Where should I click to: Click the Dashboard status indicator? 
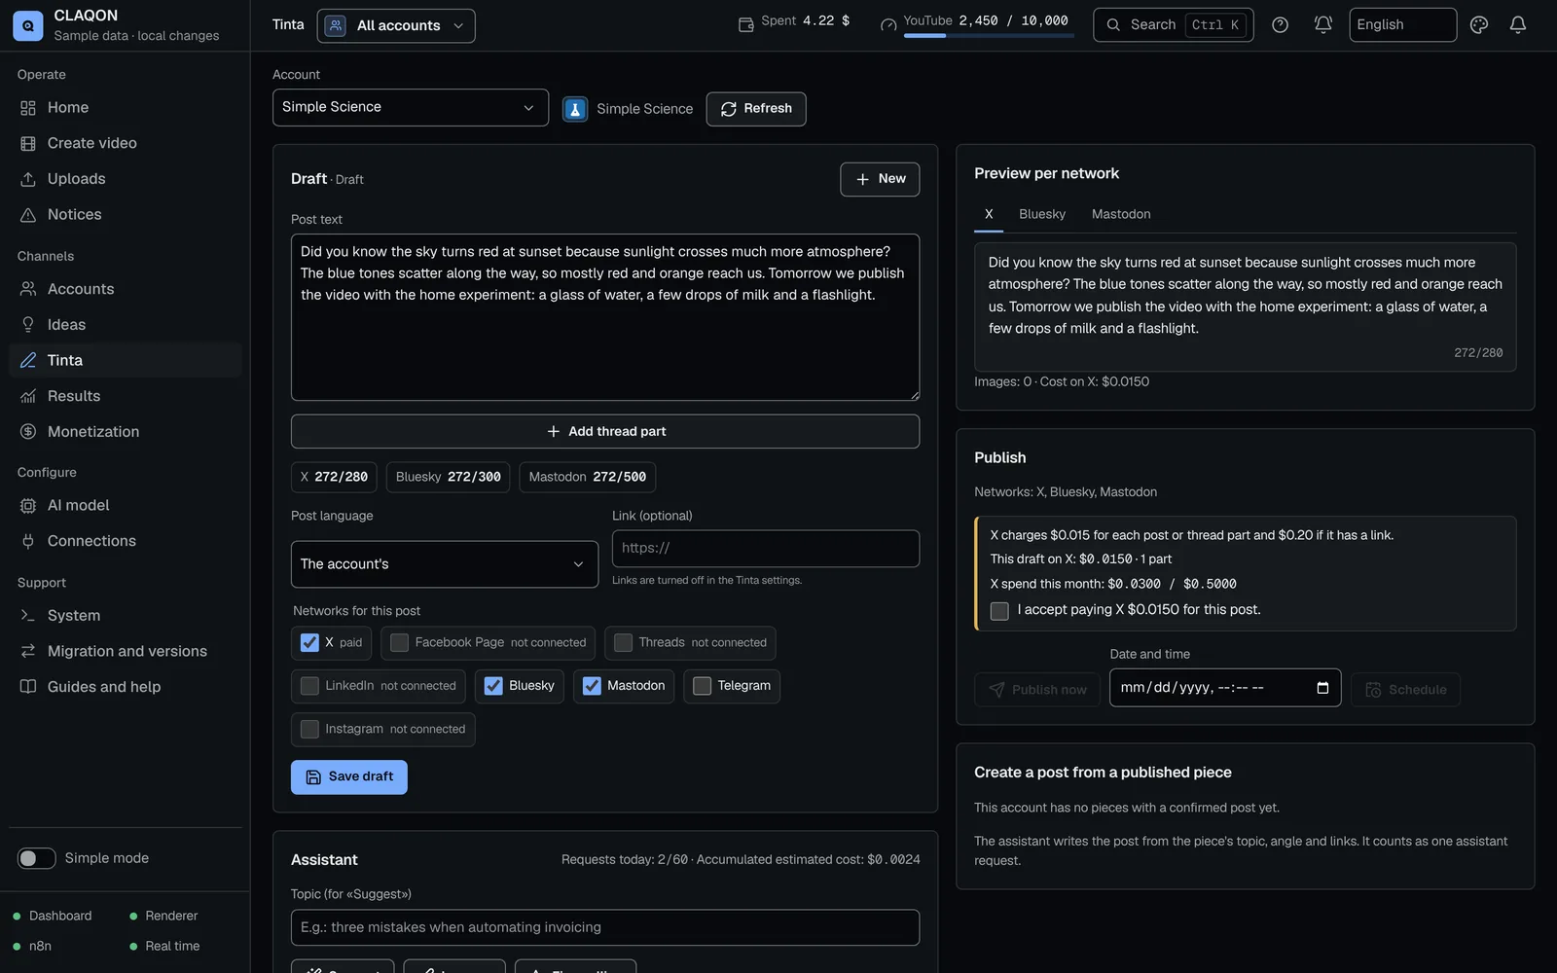click(x=53, y=917)
